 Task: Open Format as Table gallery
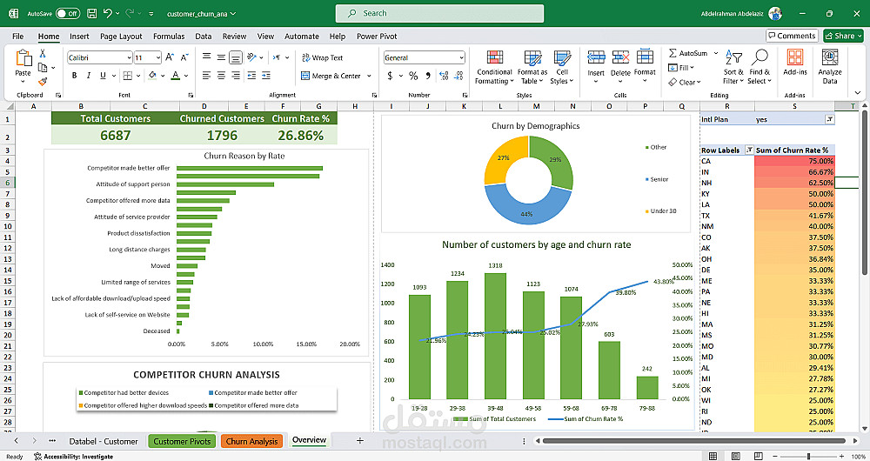(532, 57)
